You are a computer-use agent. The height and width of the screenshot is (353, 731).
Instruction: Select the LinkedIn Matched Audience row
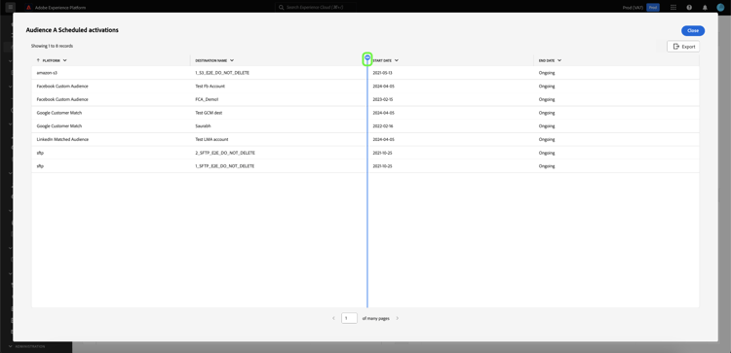365,139
